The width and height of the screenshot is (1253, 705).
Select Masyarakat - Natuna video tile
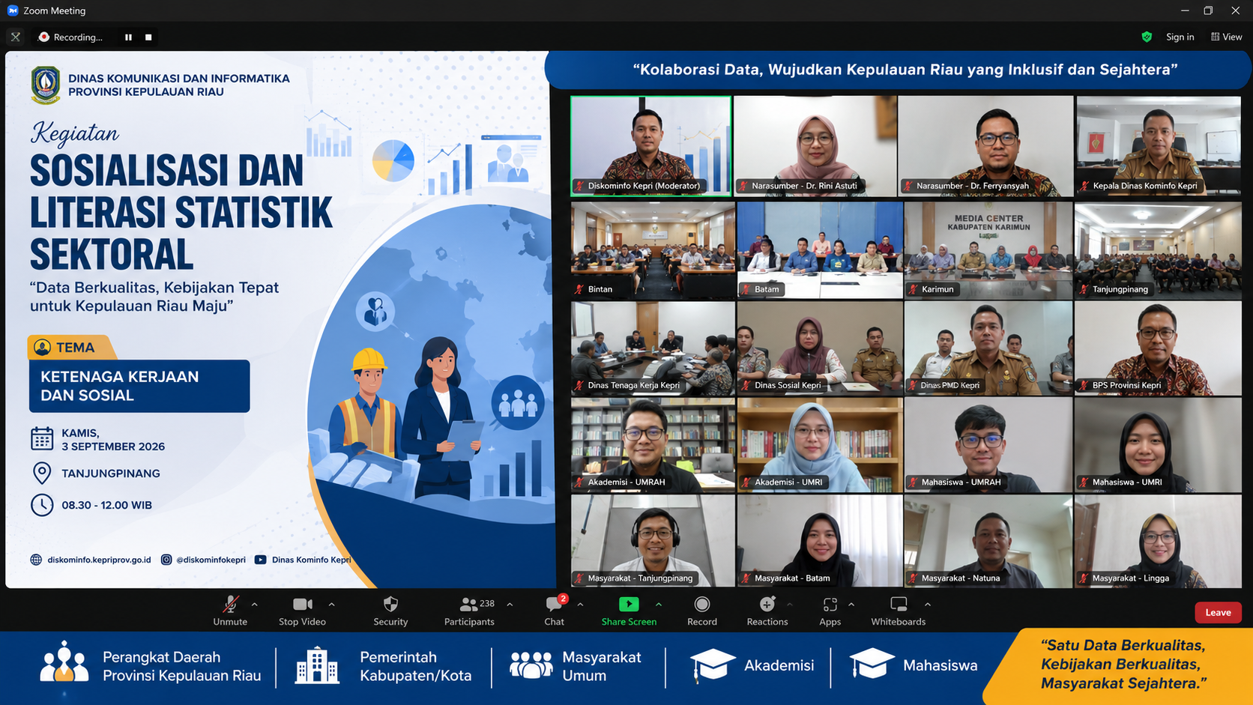coord(988,540)
